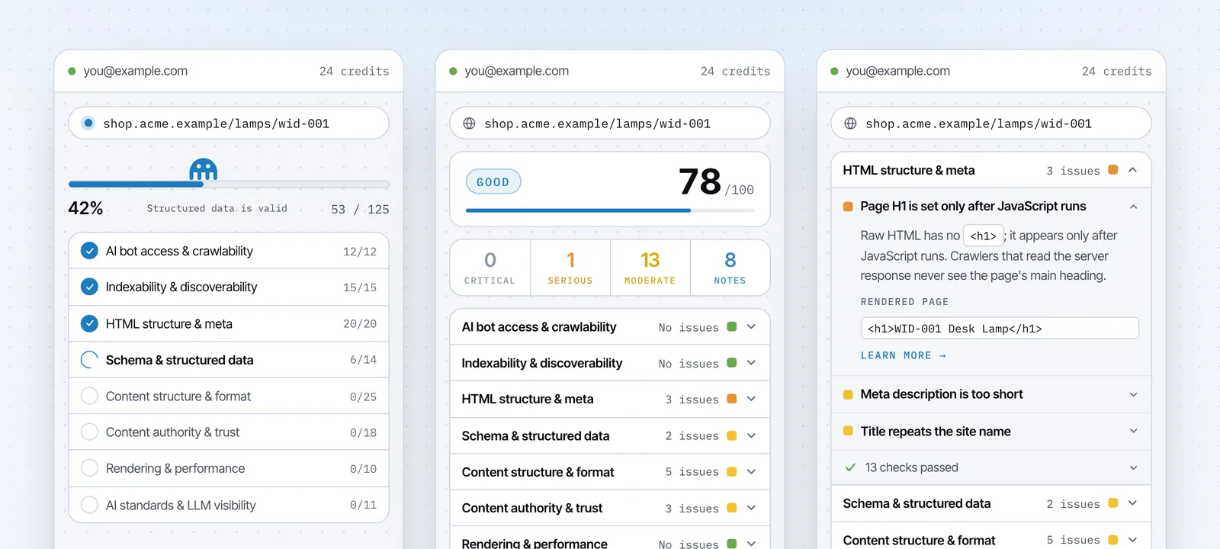
Task: Click 24 credits in the middle panel
Action: coord(735,71)
